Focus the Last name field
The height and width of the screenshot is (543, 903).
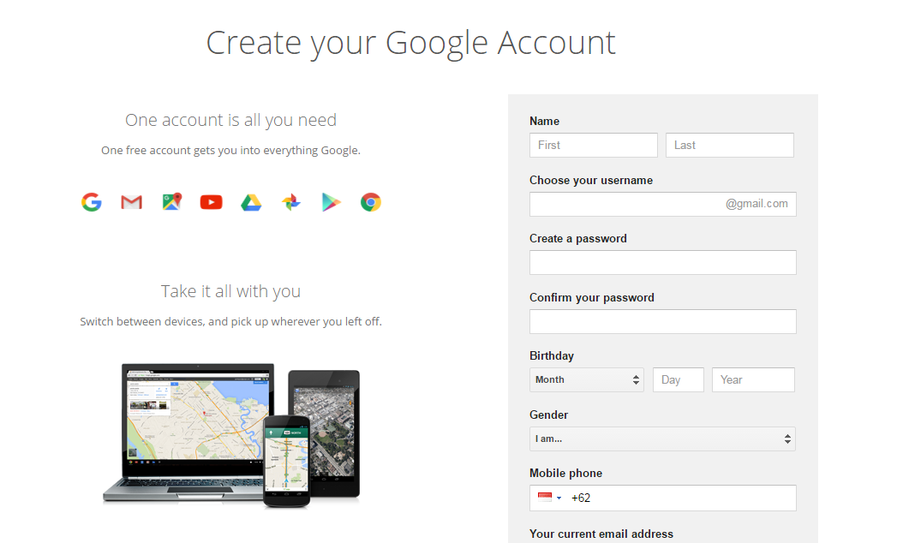730,145
